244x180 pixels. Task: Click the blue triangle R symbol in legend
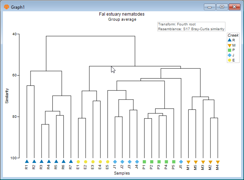click(229, 40)
